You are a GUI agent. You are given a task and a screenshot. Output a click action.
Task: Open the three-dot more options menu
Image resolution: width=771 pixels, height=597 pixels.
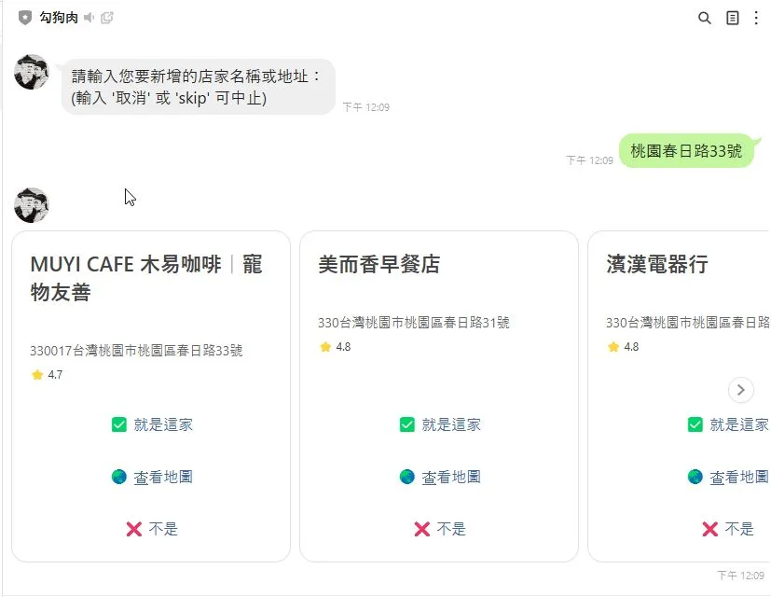(x=756, y=18)
